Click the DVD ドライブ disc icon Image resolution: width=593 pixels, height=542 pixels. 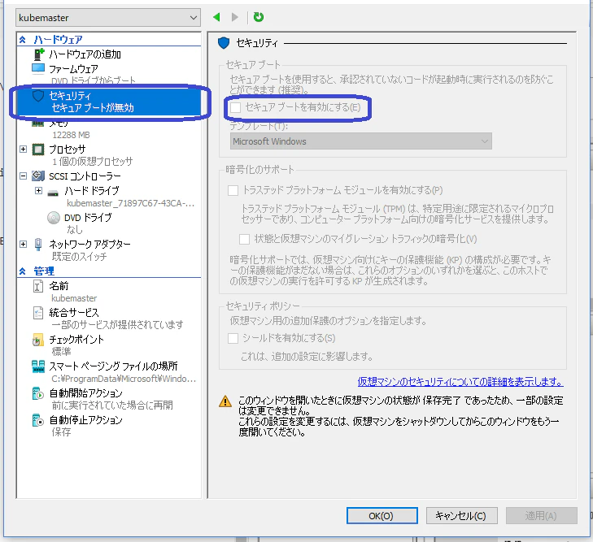coord(54,218)
